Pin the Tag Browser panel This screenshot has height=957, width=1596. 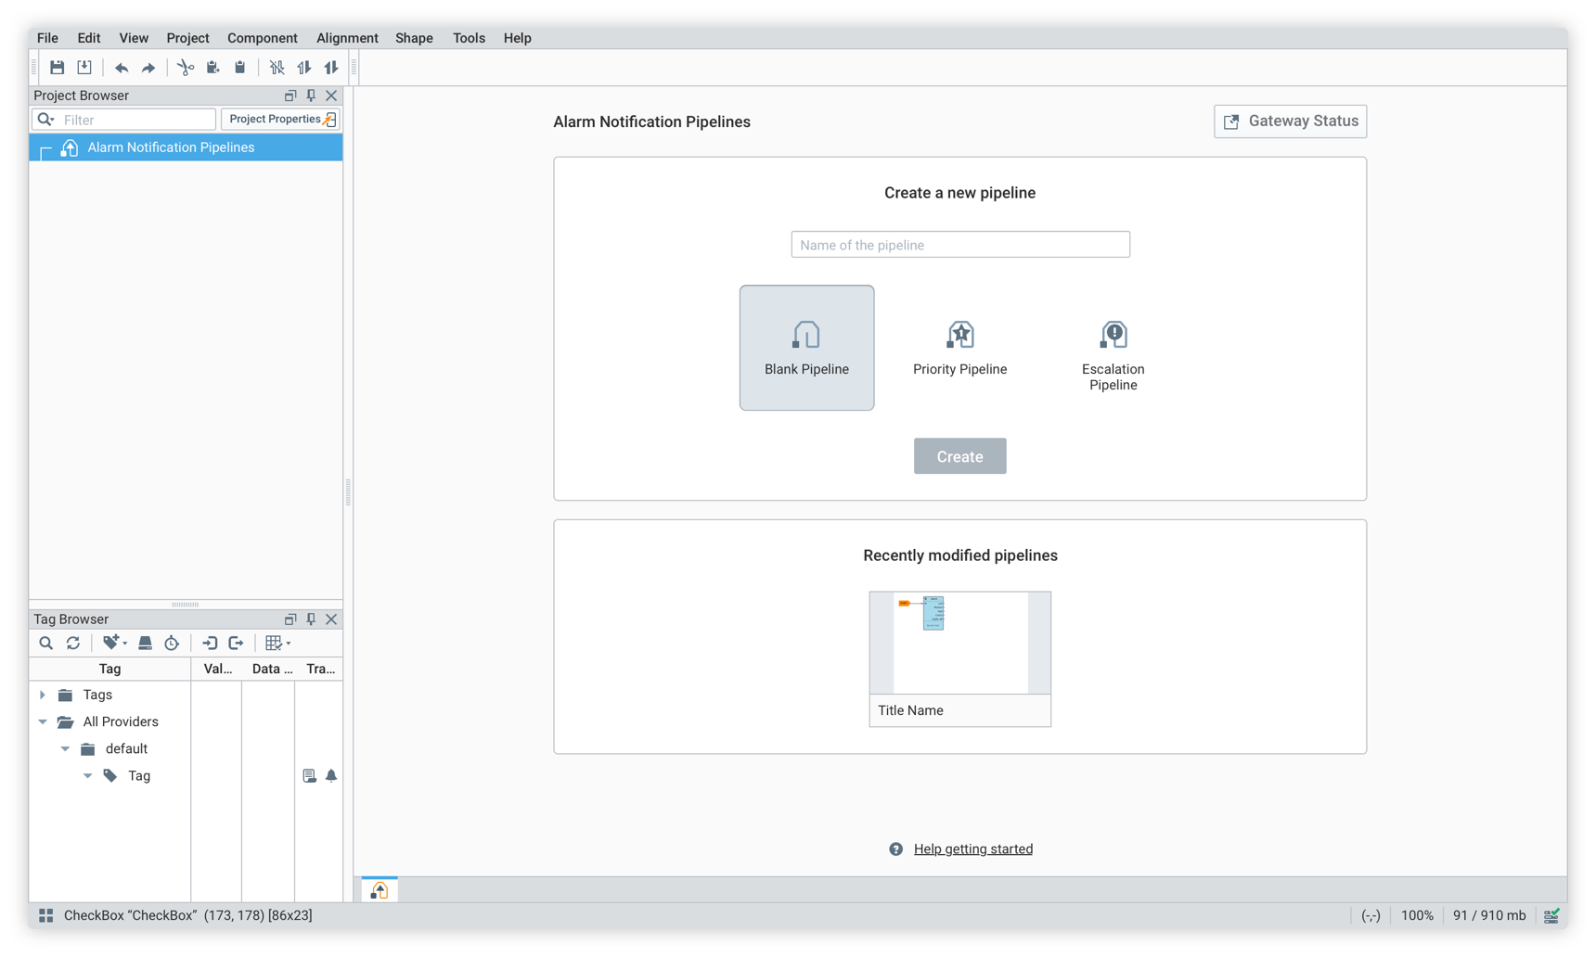pos(311,619)
